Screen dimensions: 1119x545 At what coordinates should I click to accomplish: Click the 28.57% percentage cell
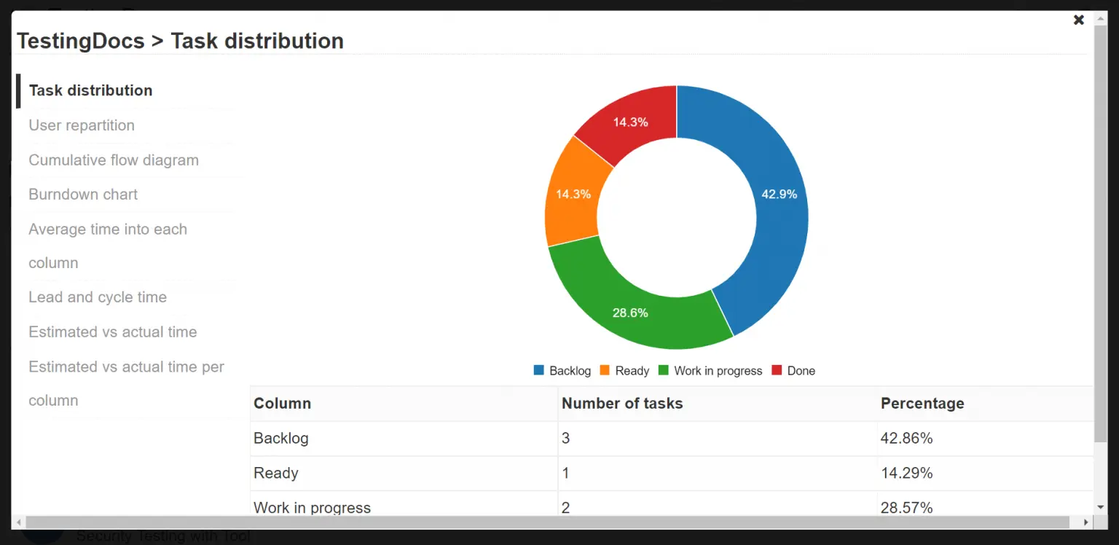click(x=986, y=504)
